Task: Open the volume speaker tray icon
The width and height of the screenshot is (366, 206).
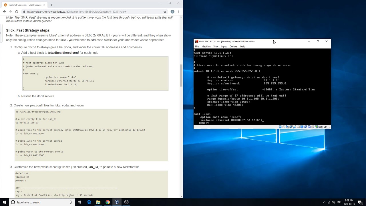Action: (x=334, y=202)
